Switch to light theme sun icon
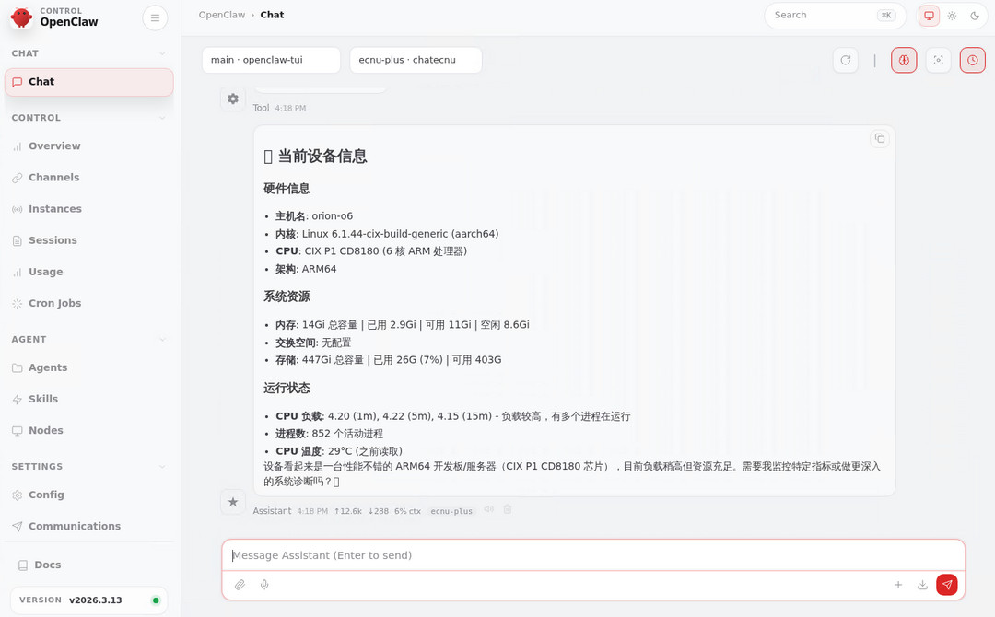The height and width of the screenshot is (617, 995). [952, 16]
